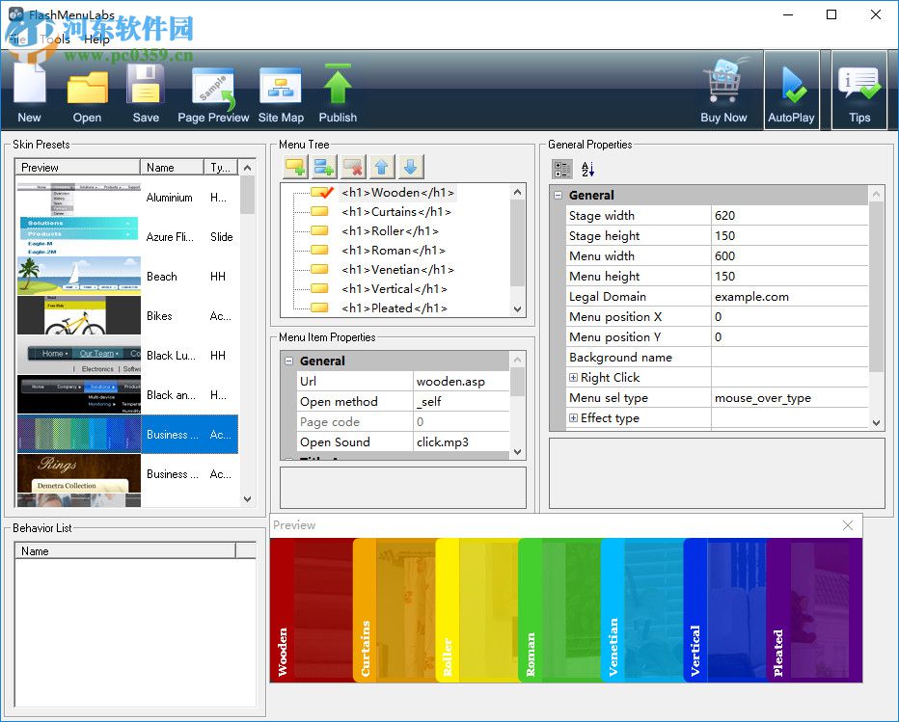The image size is (899, 722).
Task: Save the project using the Save icon
Action: 146,87
